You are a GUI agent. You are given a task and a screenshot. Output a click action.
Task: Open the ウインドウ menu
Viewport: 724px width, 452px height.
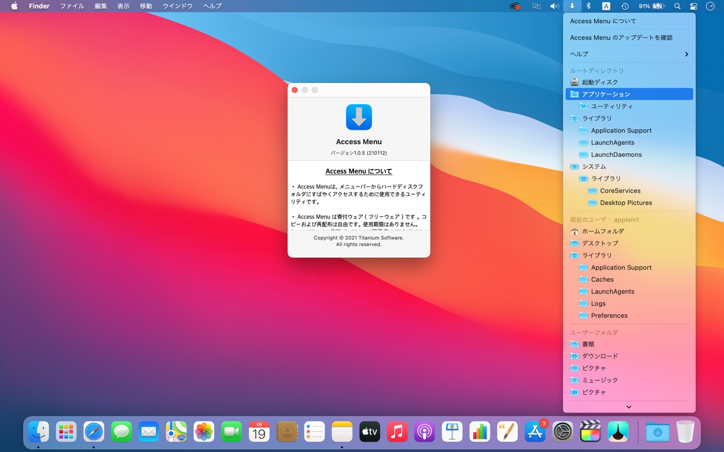(x=178, y=6)
